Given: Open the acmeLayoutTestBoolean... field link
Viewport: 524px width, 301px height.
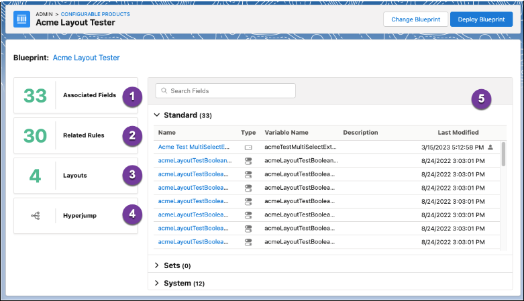Looking at the screenshot, I should (x=195, y=161).
